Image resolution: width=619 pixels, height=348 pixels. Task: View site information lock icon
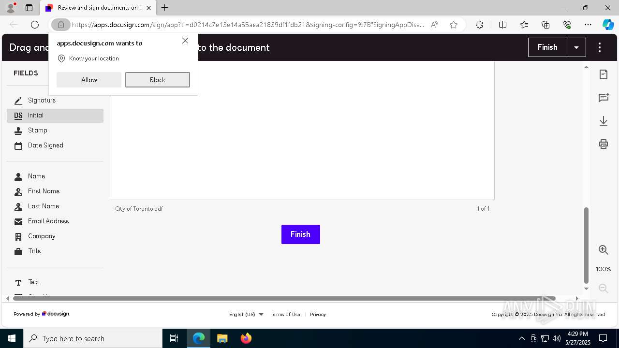click(x=61, y=25)
